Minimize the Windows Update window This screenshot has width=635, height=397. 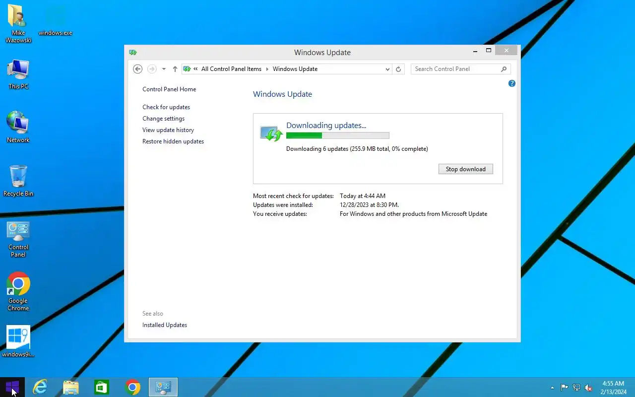pos(475,51)
